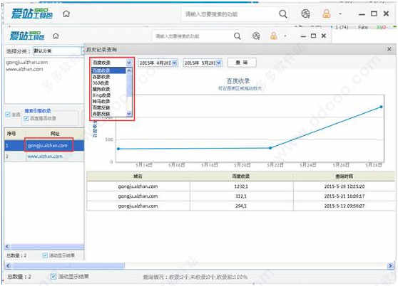
Task: Click the 网址 column header
Action: [55, 133]
